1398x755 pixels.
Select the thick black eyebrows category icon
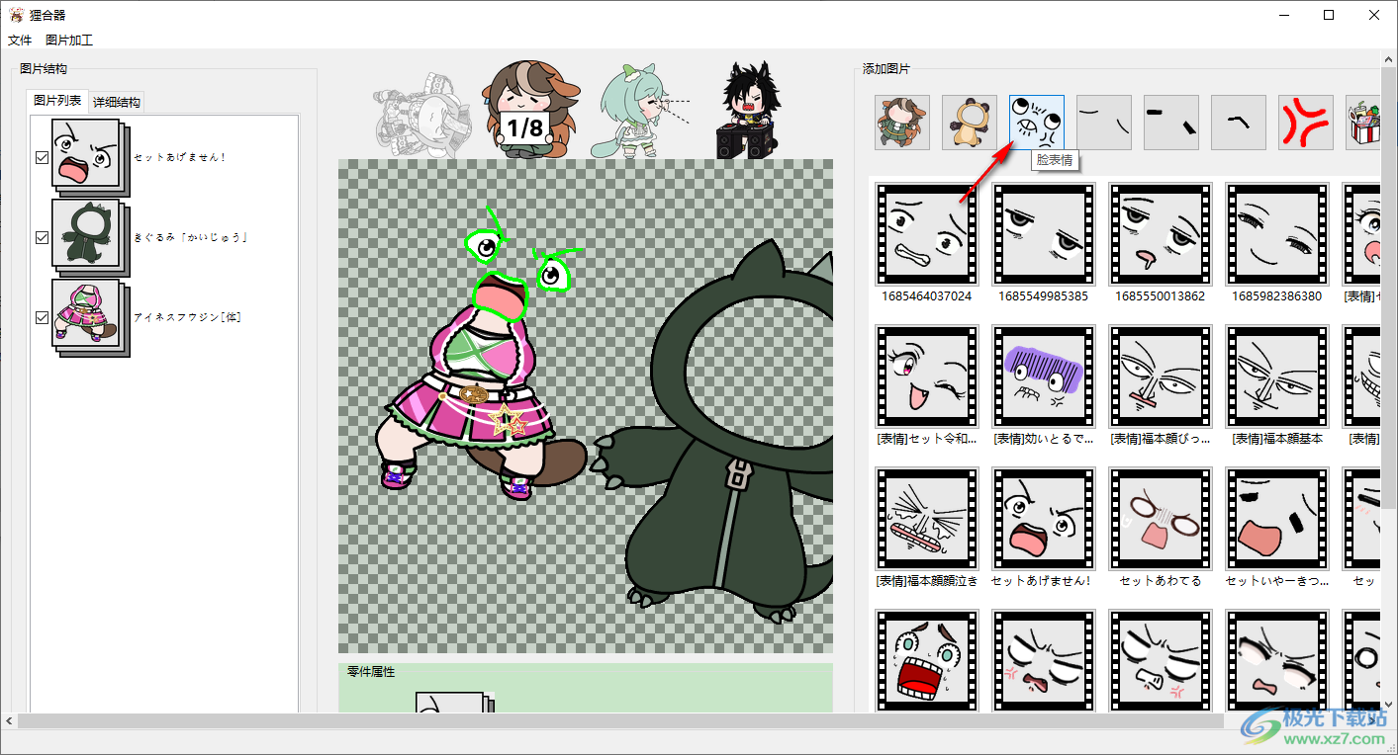point(1171,123)
